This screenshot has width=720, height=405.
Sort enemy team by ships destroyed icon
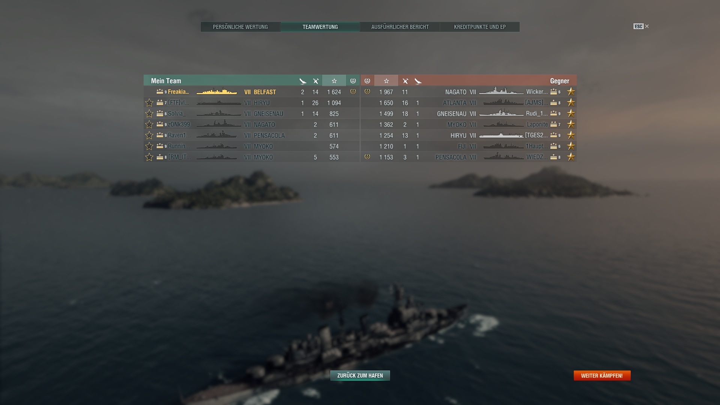tap(405, 81)
